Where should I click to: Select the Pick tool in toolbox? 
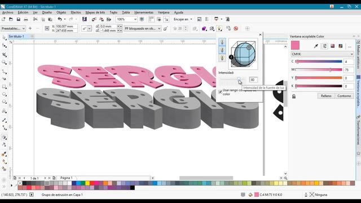(x=4, y=38)
